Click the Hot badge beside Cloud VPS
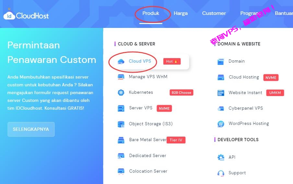This screenshot has height=184, width=293. point(172,61)
